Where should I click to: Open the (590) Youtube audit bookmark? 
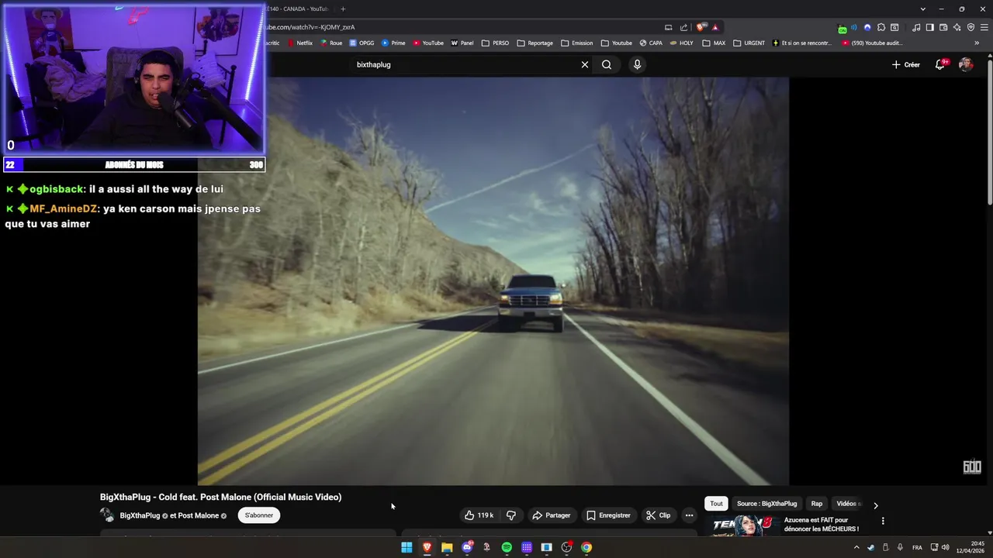coord(872,43)
